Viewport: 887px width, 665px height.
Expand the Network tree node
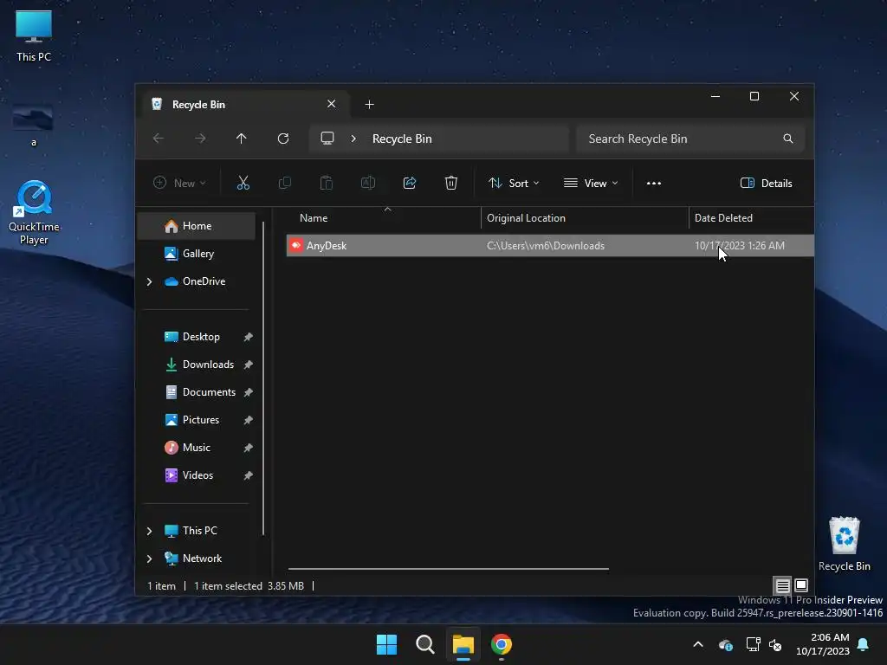(149, 558)
